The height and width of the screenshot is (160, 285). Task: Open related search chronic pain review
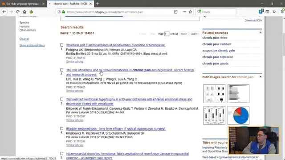[215, 38]
